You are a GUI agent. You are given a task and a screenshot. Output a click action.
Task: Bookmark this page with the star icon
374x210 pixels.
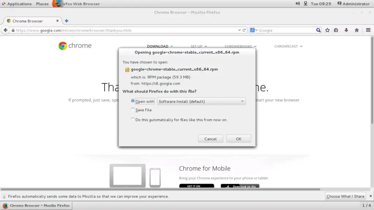click(328, 30)
